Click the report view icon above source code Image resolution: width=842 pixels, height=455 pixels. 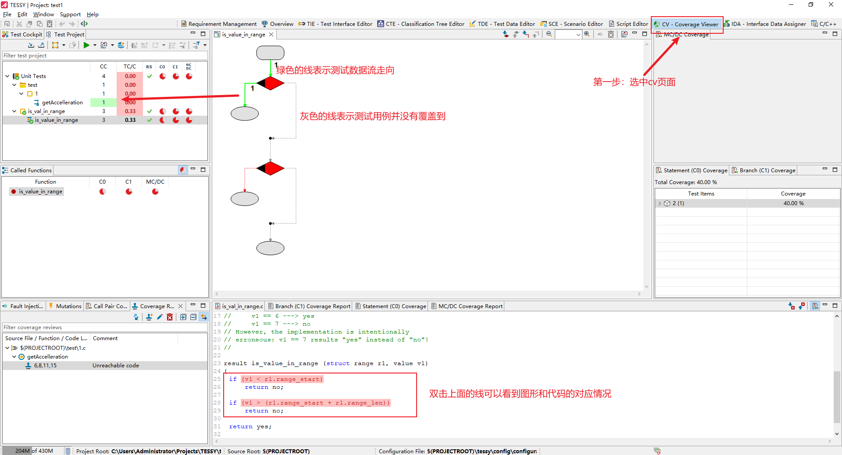tap(815, 306)
